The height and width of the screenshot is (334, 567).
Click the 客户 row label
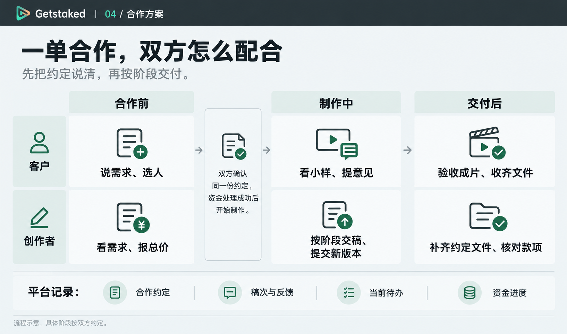point(39,166)
